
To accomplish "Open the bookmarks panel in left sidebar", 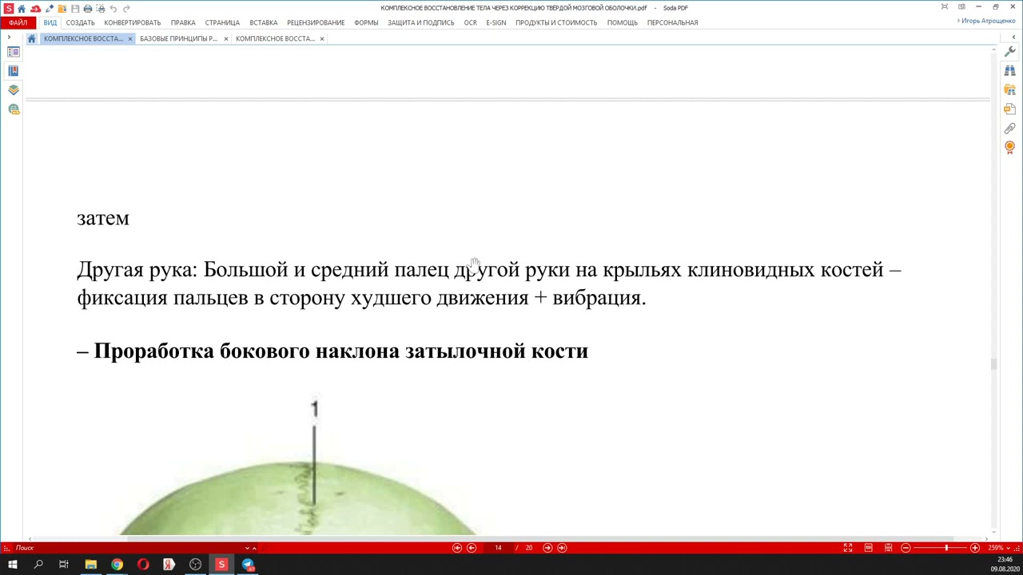I will pos(14,71).
